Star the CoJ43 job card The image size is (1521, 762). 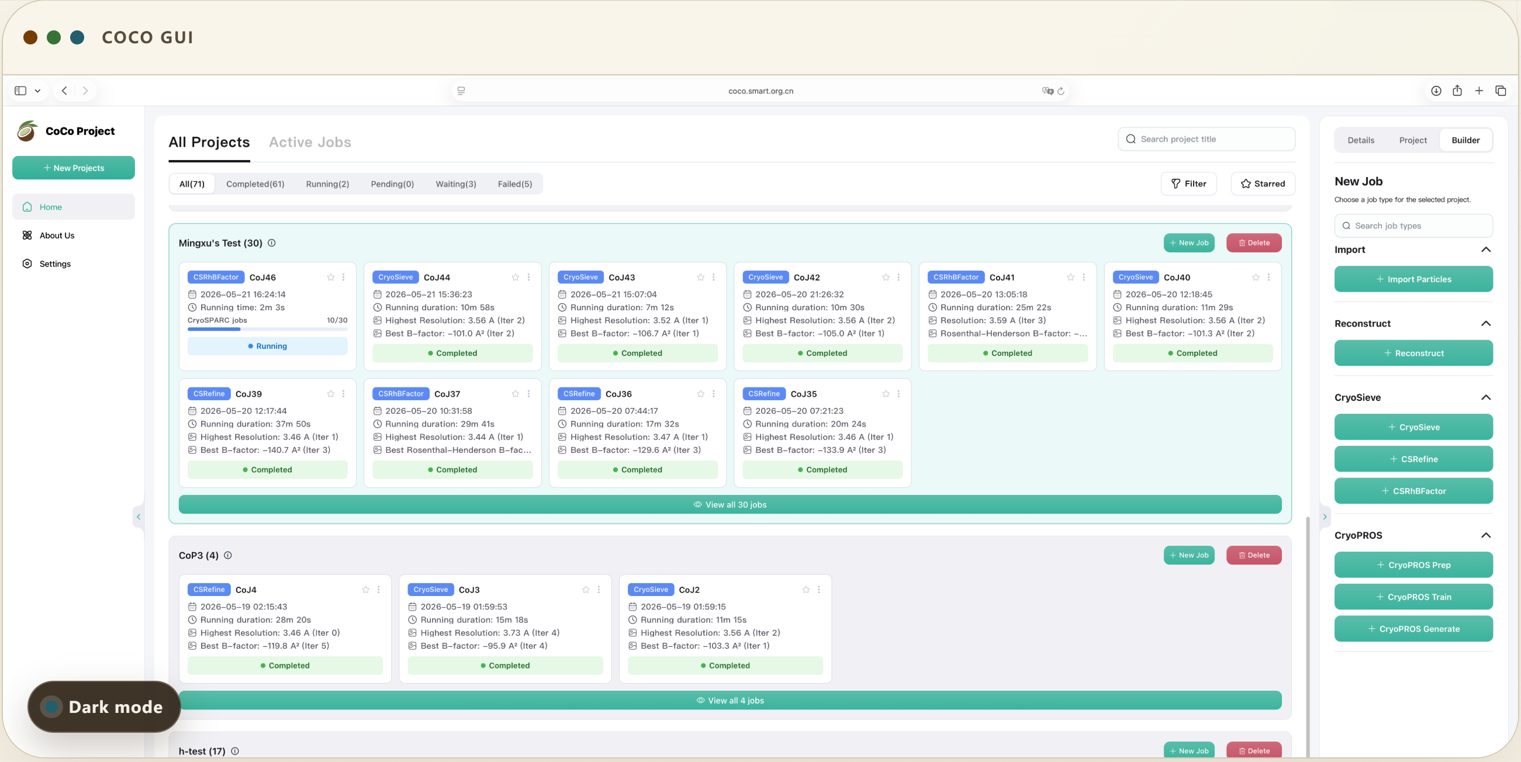pos(701,278)
